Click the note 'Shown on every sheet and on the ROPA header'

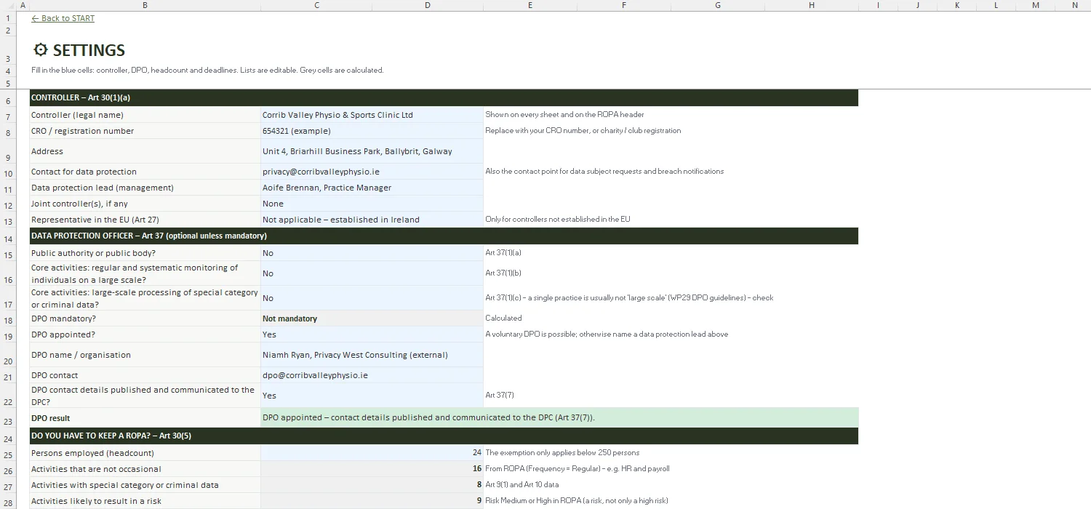564,114
